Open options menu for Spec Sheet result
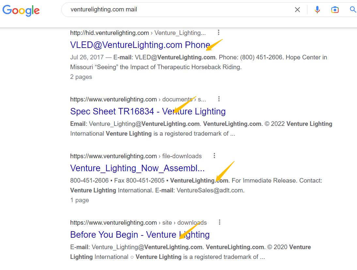357x270 pixels. point(219,99)
